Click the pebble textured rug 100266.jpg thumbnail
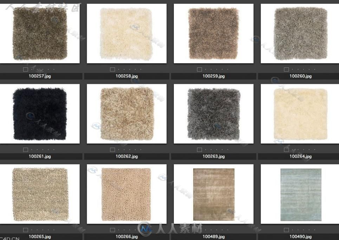The height and width of the screenshot is (240, 339). click(126, 194)
